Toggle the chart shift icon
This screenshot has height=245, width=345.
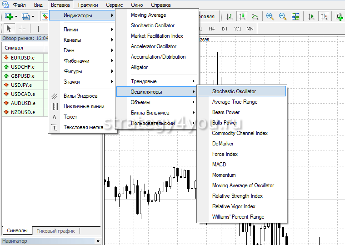click(324, 16)
